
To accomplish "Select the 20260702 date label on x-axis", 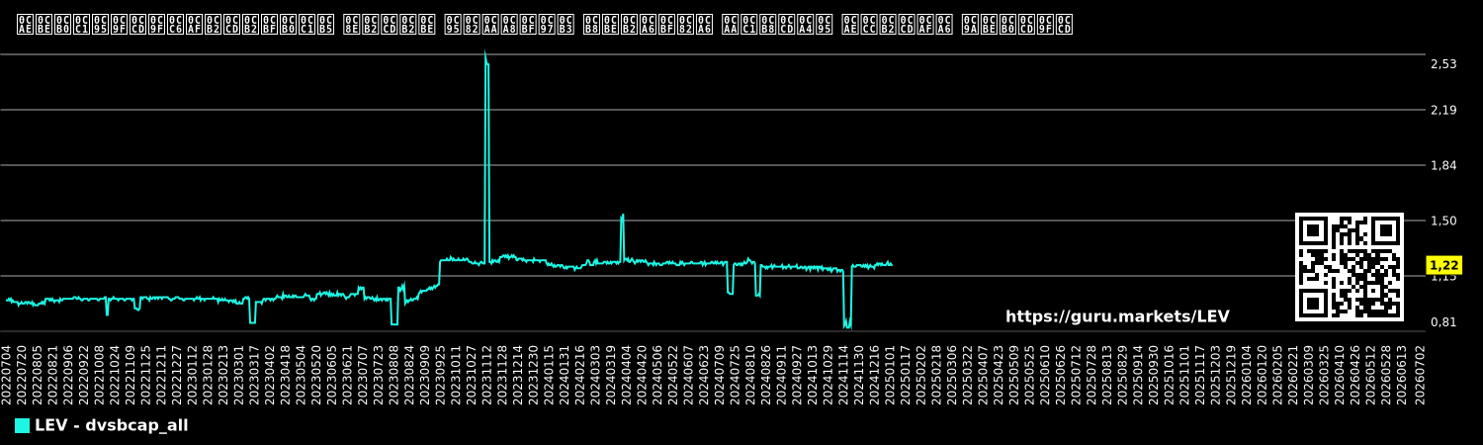I will tap(1421, 374).
